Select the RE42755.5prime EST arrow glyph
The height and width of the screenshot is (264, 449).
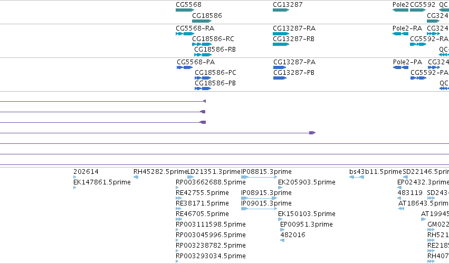tap(179, 198)
